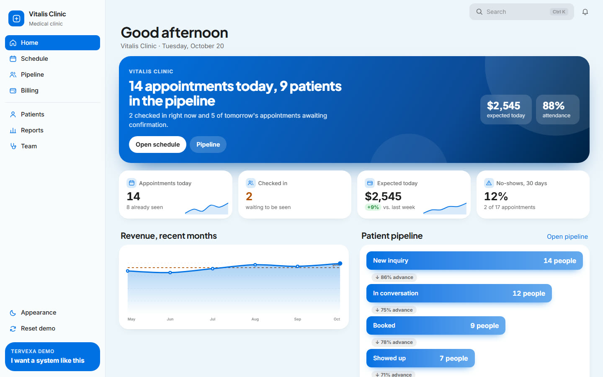Open the Expected today stat card
Viewport: 603px width, 377px height.
[414, 194]
